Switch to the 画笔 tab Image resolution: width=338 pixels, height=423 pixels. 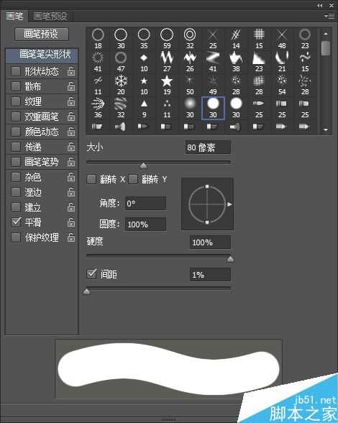14,17
